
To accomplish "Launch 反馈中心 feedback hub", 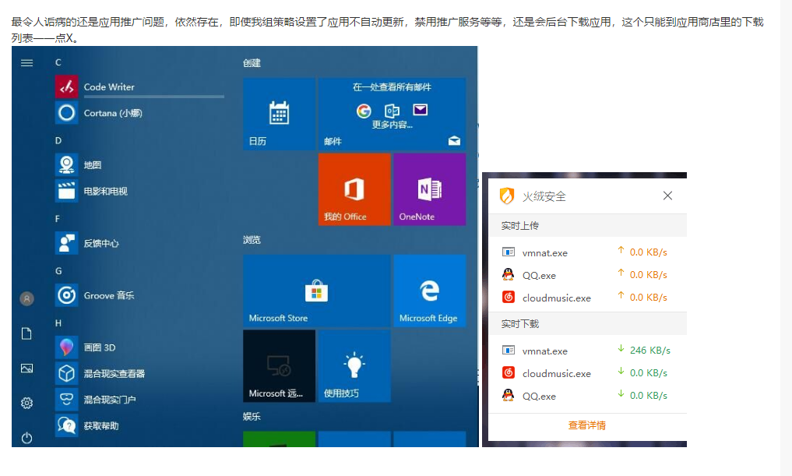I will 100,243.
